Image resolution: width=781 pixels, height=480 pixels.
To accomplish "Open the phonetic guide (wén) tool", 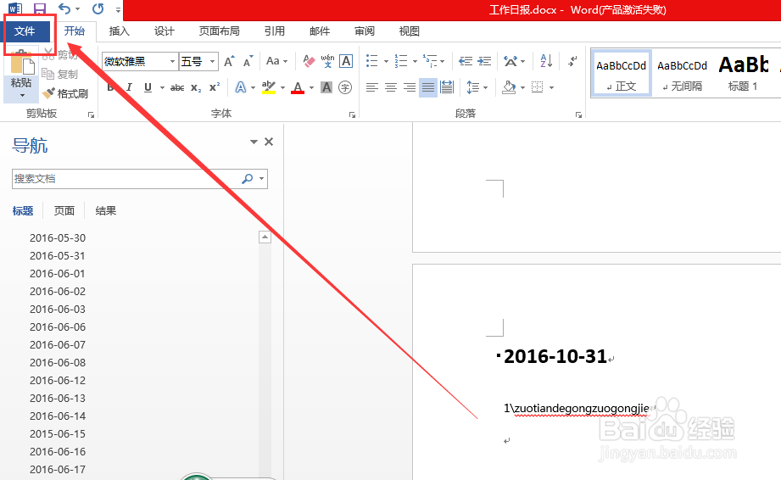I will click(x=327, y=61).
